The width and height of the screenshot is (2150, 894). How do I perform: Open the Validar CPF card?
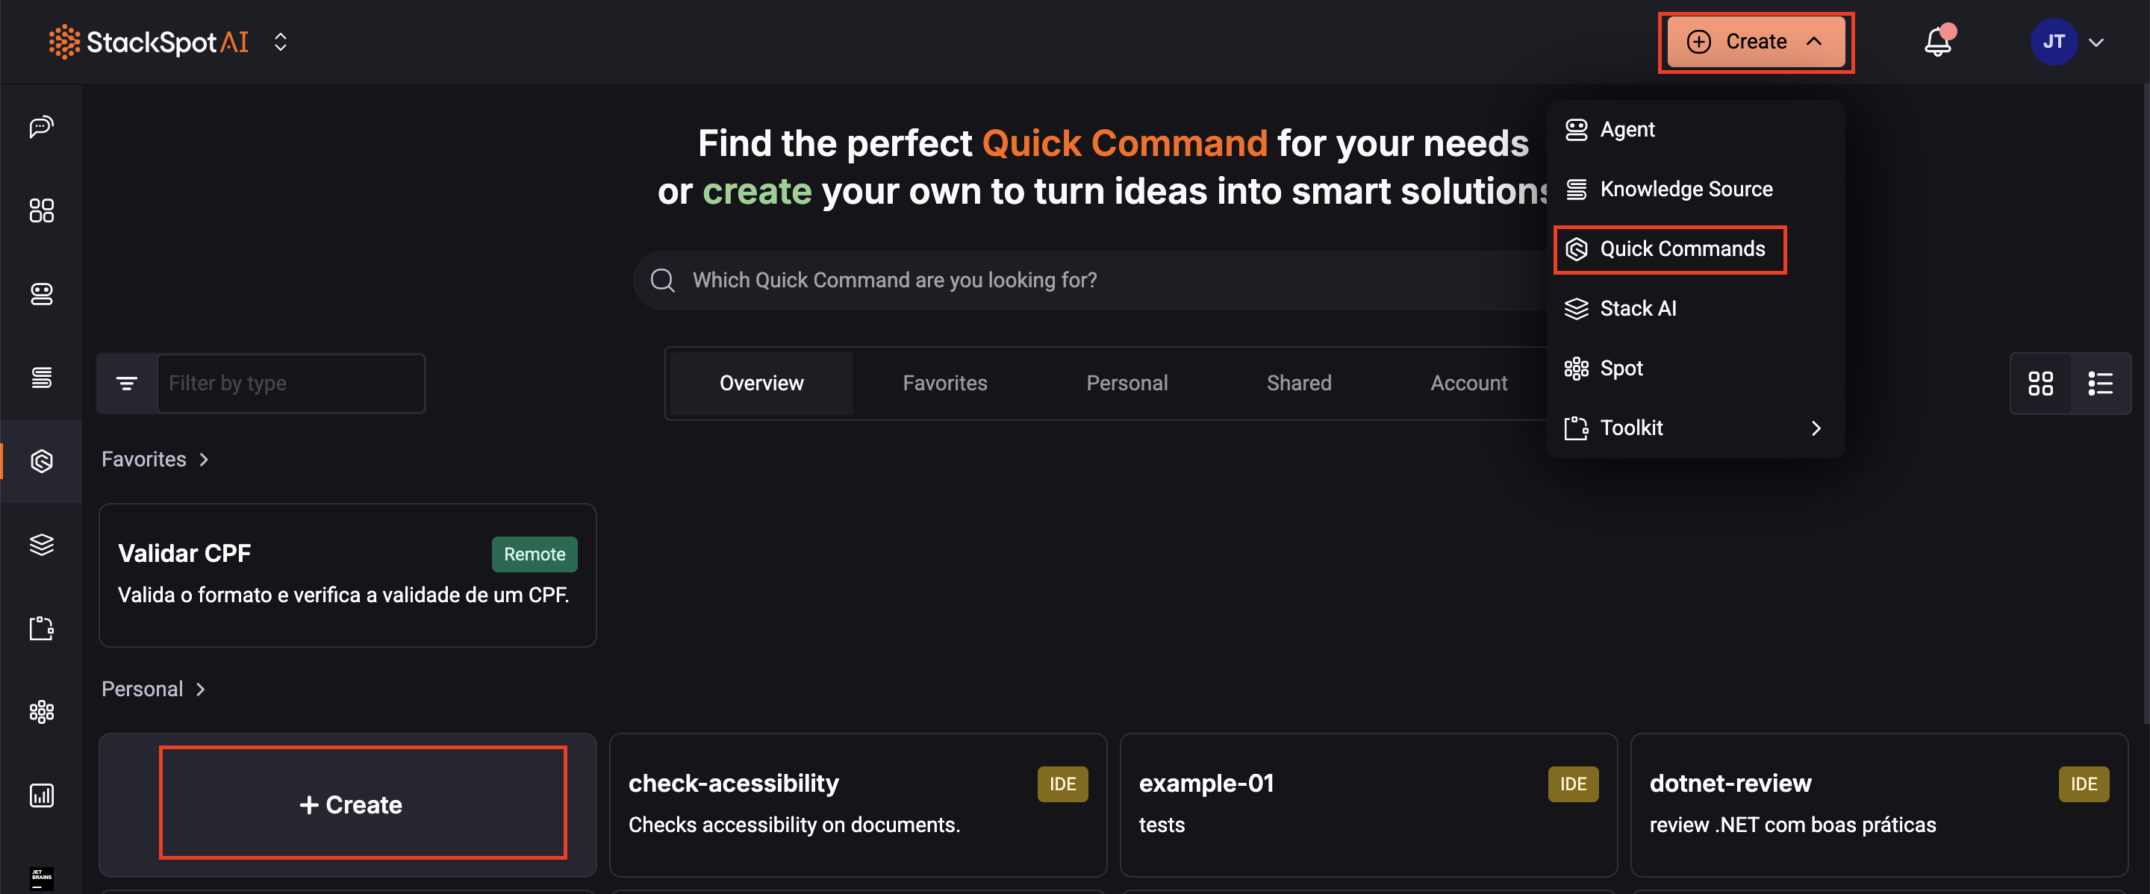(347, 575)
